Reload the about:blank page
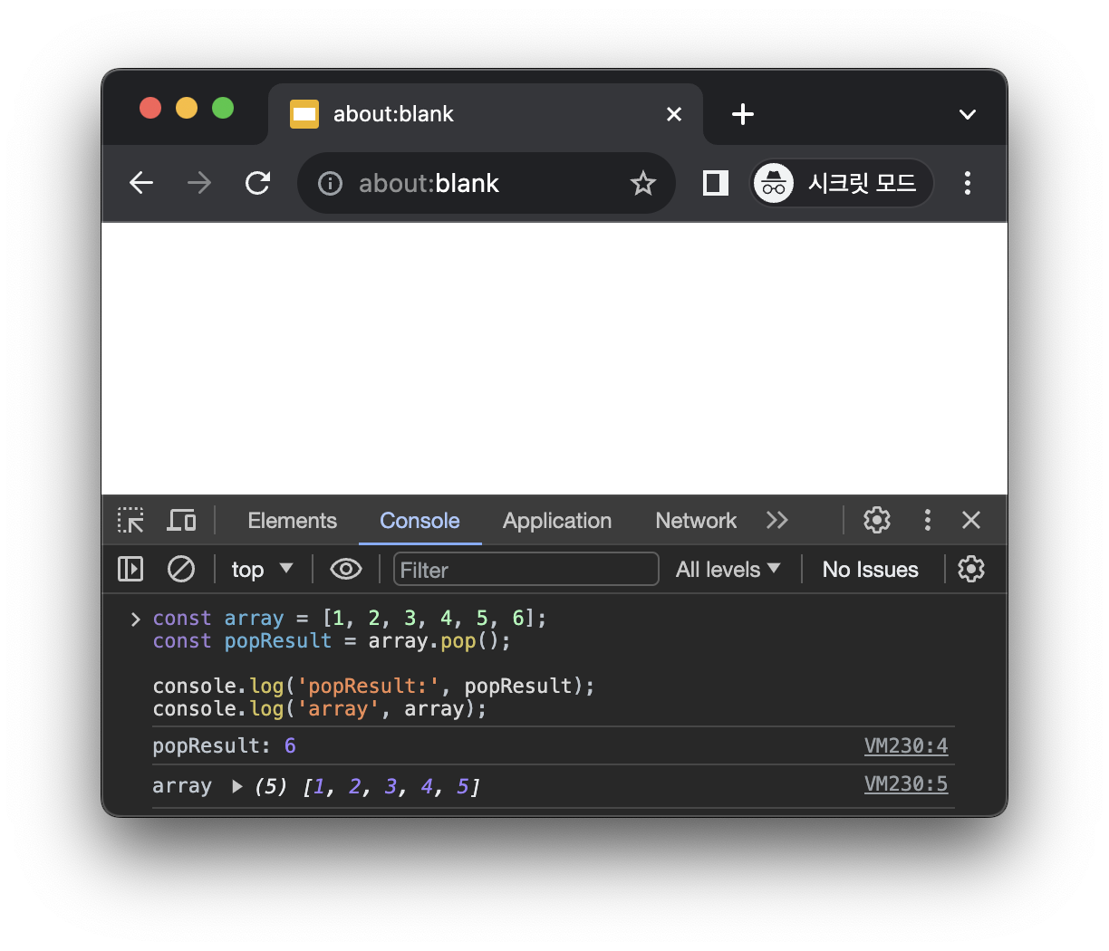This screenshot has height=951, width=1109. pos(258,183)
